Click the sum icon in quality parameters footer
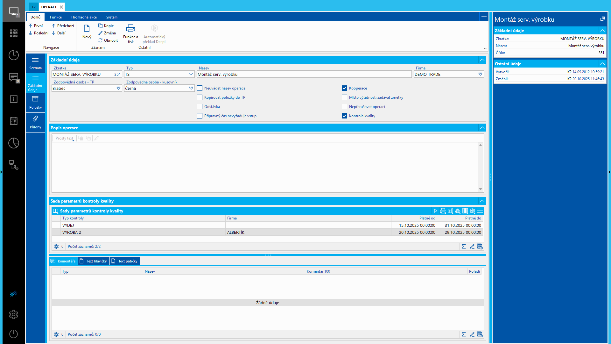The image size is (611, 344). point(464,247)
